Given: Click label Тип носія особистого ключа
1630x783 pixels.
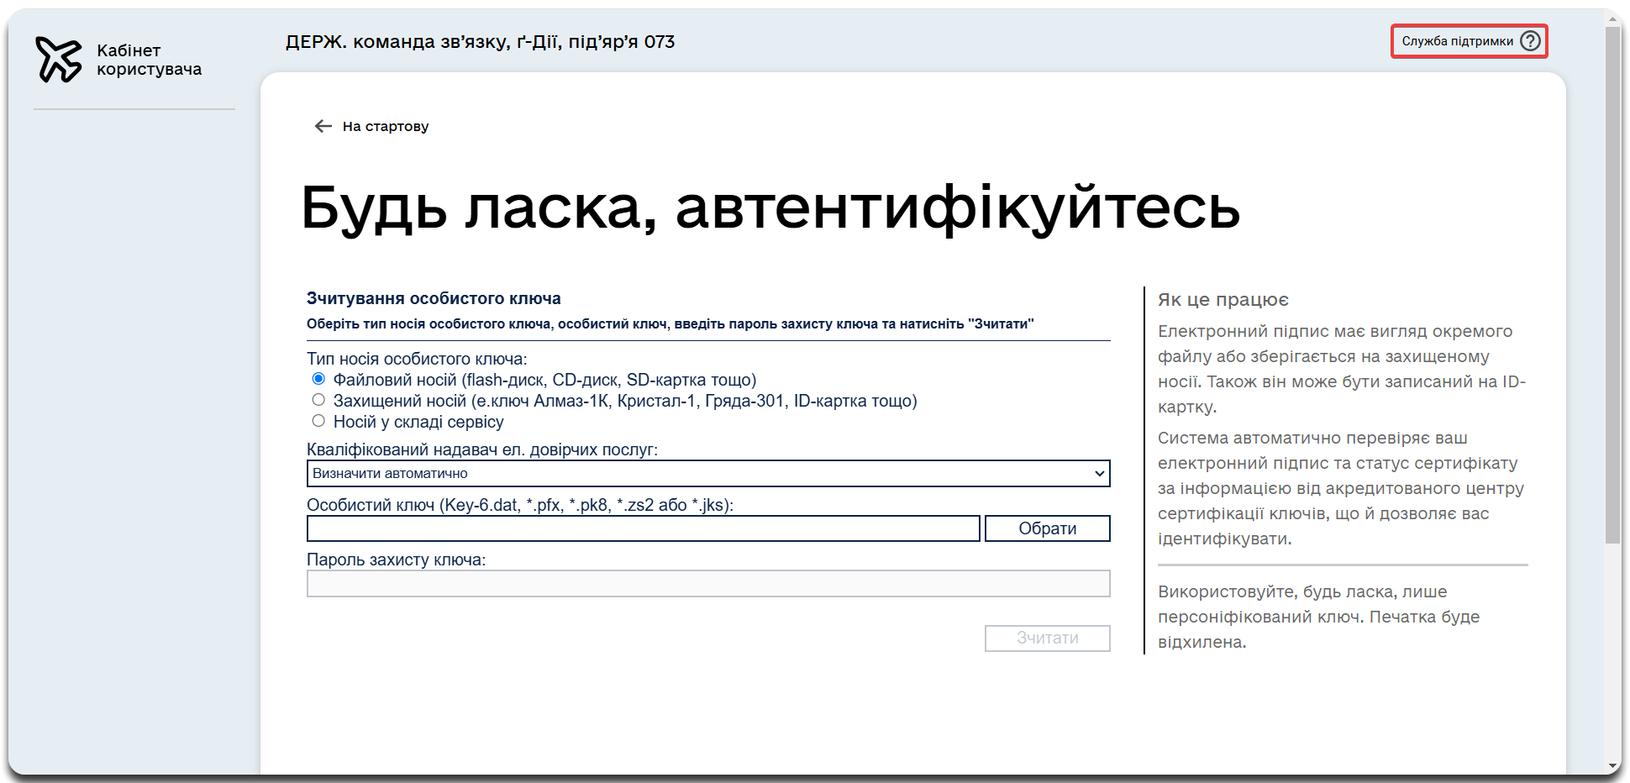Looking at the screenshot, I should 417,359.
